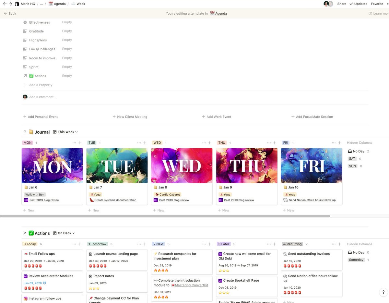Click New under the THU column
389x303 pixels.
pos(223,210)
